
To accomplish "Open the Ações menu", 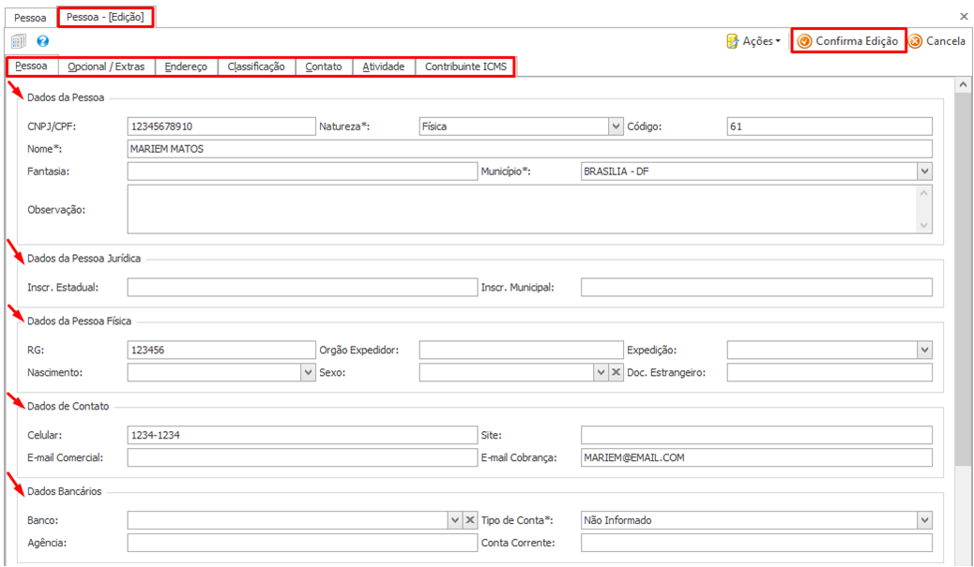I will click(753, 41).
